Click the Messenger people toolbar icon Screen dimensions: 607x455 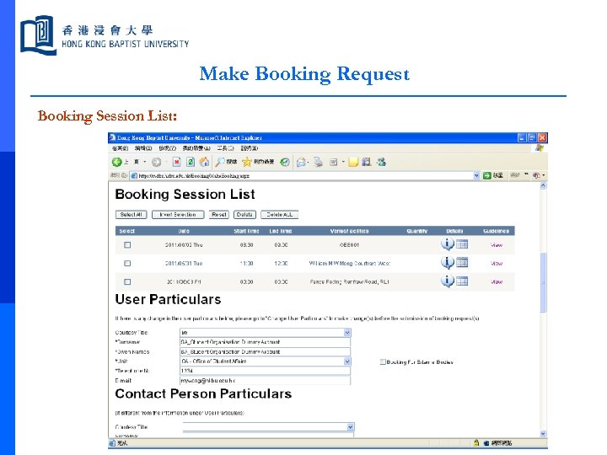[x=381, y=162]
